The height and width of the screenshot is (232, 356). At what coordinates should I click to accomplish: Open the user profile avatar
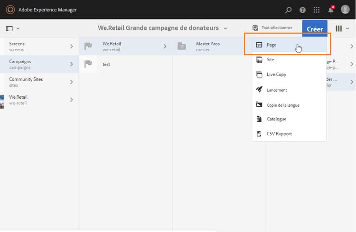pyautogui.click(x=345, y=9)
